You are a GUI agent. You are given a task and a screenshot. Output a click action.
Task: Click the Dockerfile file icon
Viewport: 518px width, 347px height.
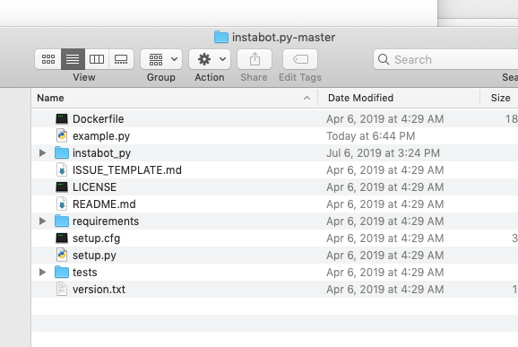(62, 119)
